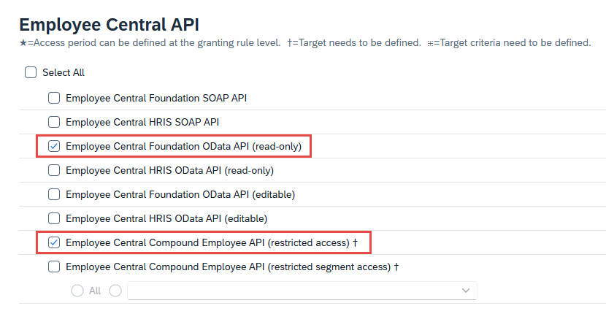
Task: Click the chevron arrow in the dropdown
Action: 466,291
